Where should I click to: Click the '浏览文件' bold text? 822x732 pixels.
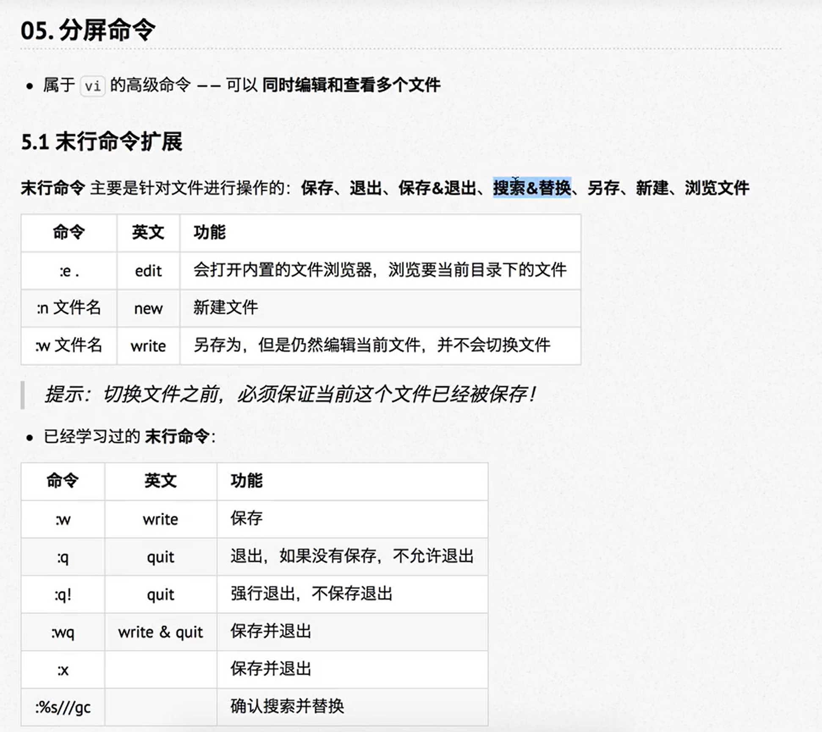[x=717, y=188]
